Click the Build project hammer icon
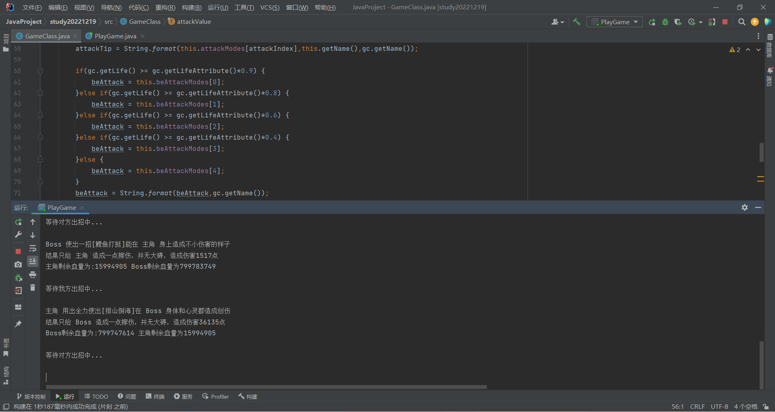This screenshot has height=412, width=775. coord(576,22)
